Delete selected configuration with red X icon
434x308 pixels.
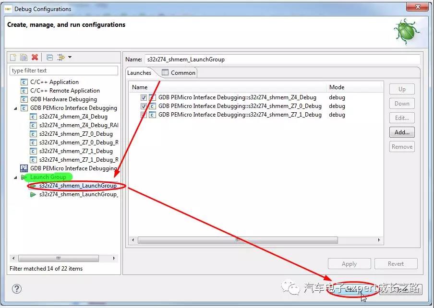pos(35,58)
